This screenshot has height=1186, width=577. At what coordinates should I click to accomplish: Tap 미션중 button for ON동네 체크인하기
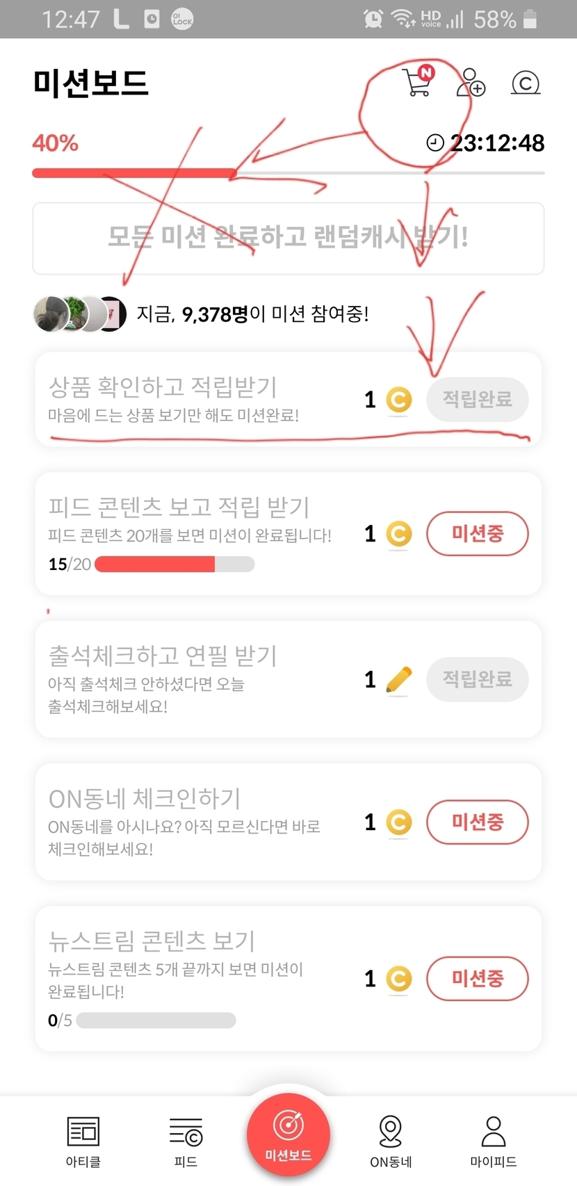point(477,822)
